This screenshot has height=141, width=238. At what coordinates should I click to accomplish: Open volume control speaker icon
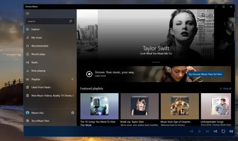click(x=231, y=131)
